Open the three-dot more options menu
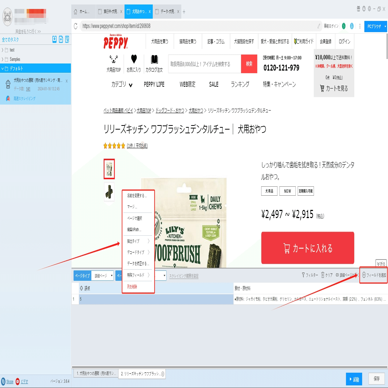The width and height of the screenshot is (388, 388). tap(360, 26)
